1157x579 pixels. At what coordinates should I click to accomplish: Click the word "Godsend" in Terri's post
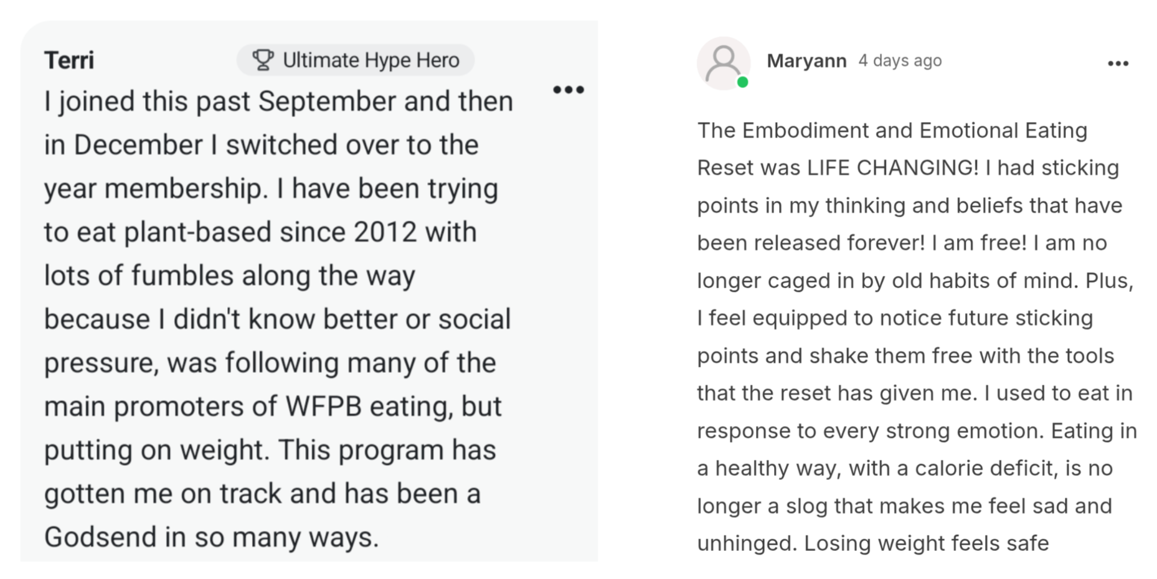[100, 537]
